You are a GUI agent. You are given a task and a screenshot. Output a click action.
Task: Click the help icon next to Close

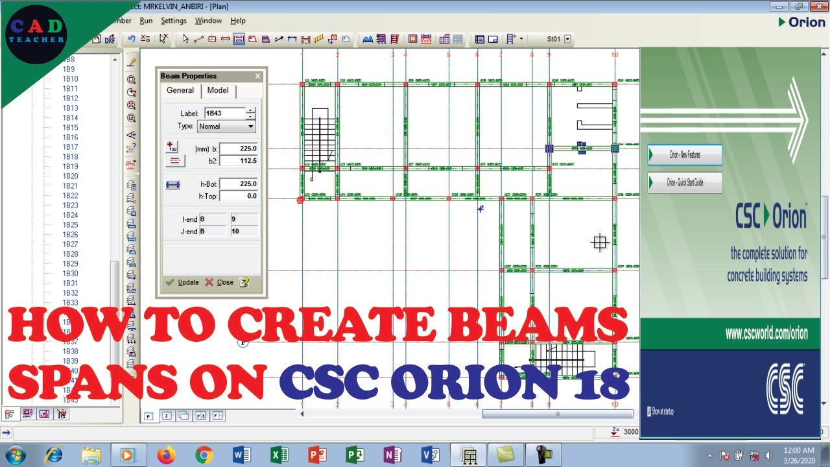244,282
